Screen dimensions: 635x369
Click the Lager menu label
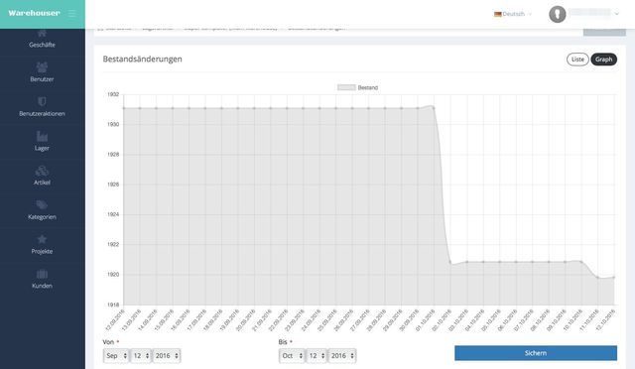tap(42, 148)
